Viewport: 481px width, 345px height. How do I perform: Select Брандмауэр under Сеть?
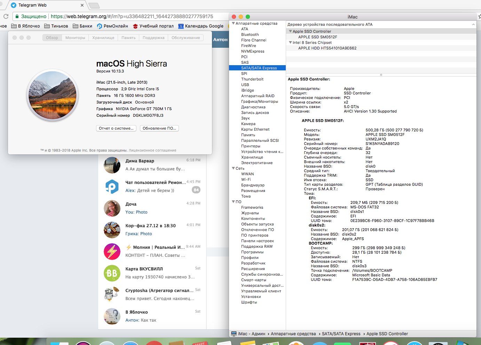tap(253, 185)
